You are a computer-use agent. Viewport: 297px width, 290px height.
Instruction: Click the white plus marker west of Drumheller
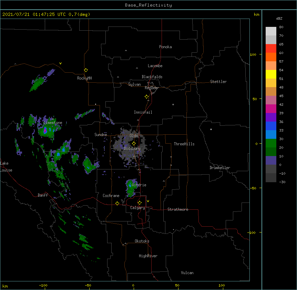pyautogui.click(x=211, y=129)
